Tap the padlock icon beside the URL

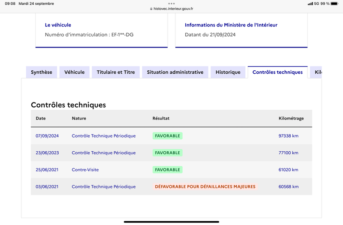click(151, 9)
